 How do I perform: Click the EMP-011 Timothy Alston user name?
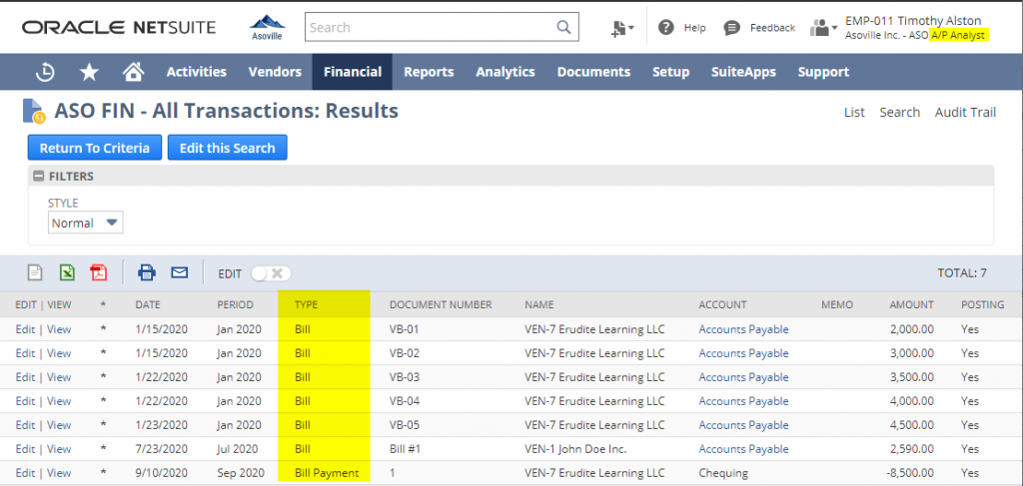point(913,21)
